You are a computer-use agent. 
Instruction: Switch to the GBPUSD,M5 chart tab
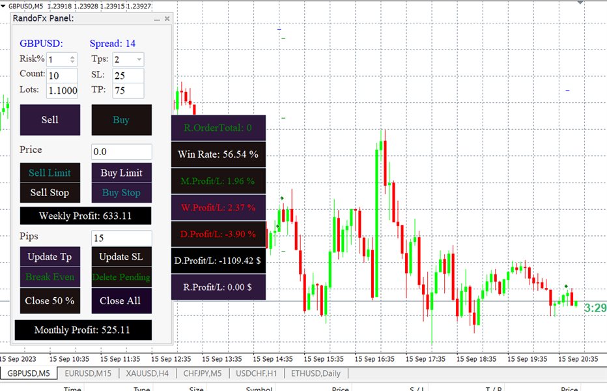click(x=29, y=373)
